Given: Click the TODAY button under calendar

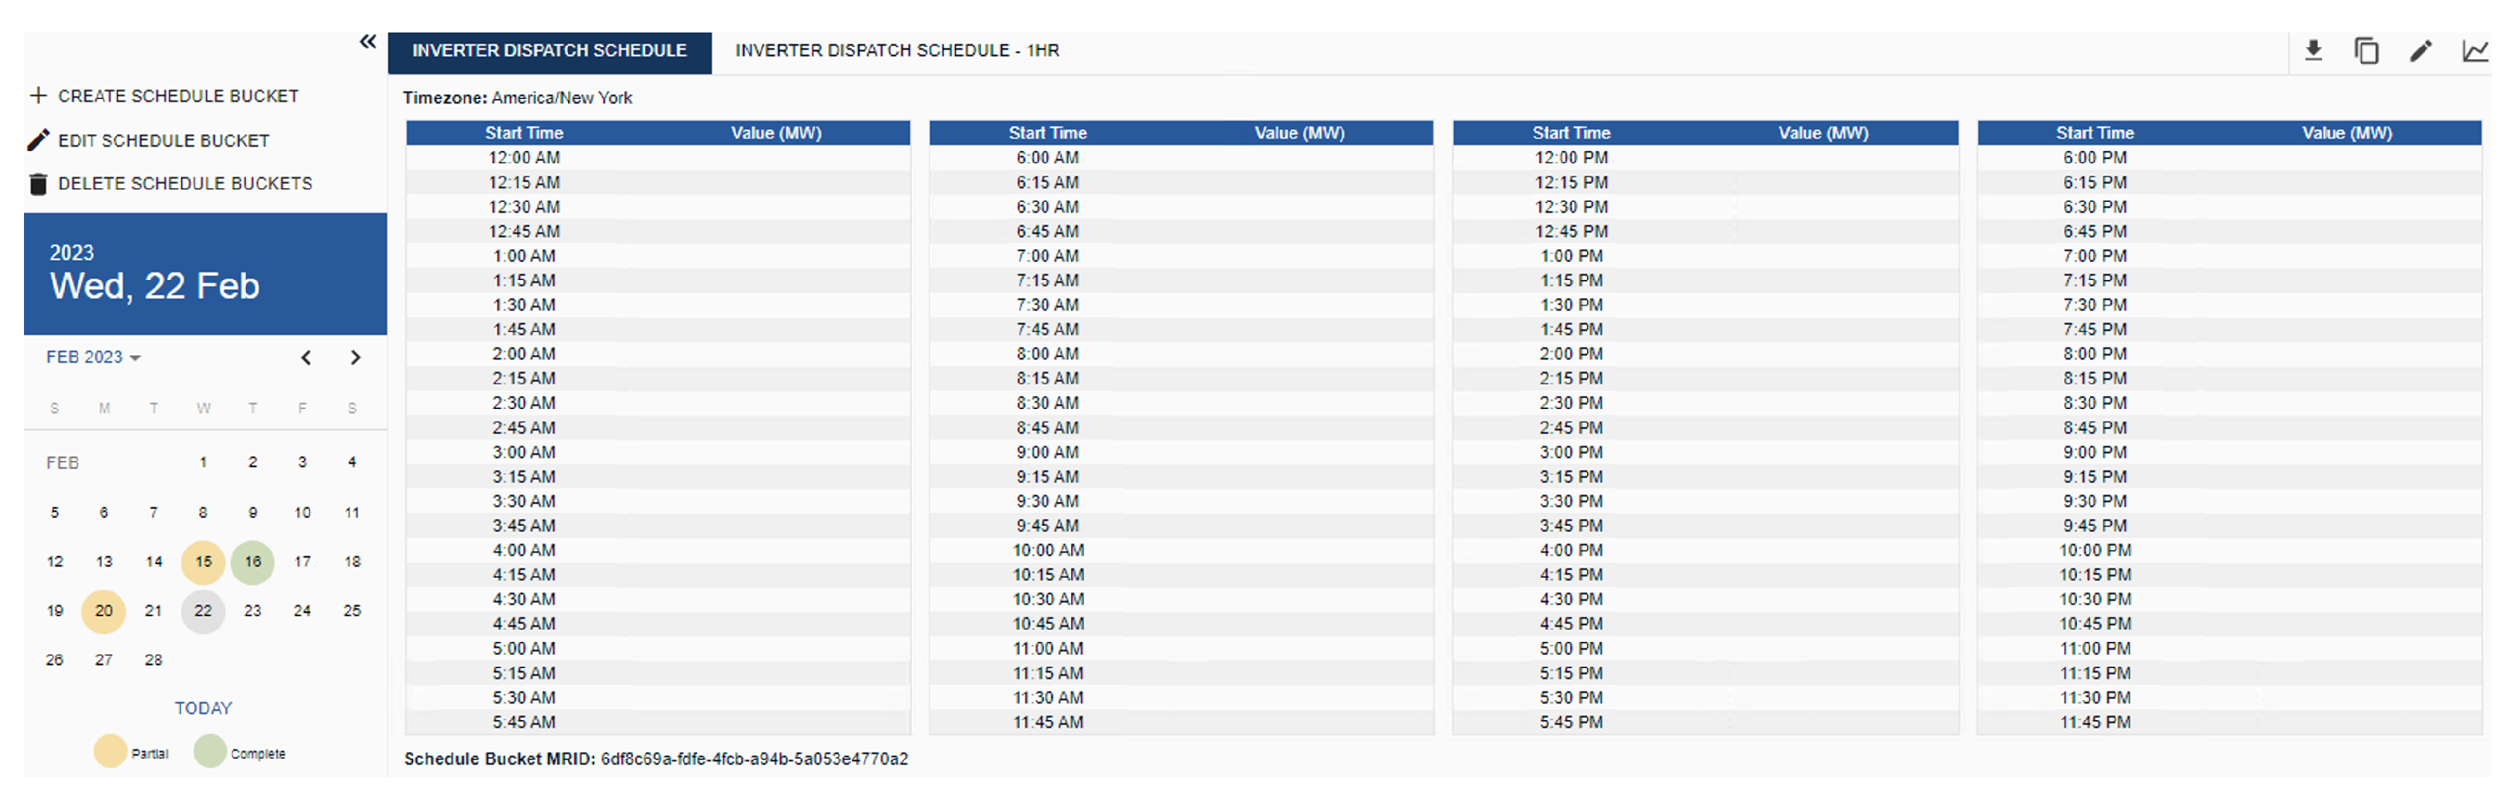Looking at the screenshot, I should pyautogui.click(x=203, y=708).
